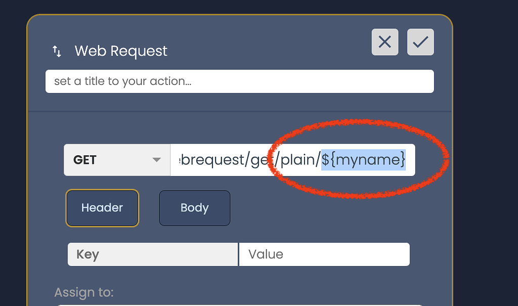Click the header Value field
This screenshot has height=306, width=518.
(x=324, y=254)
